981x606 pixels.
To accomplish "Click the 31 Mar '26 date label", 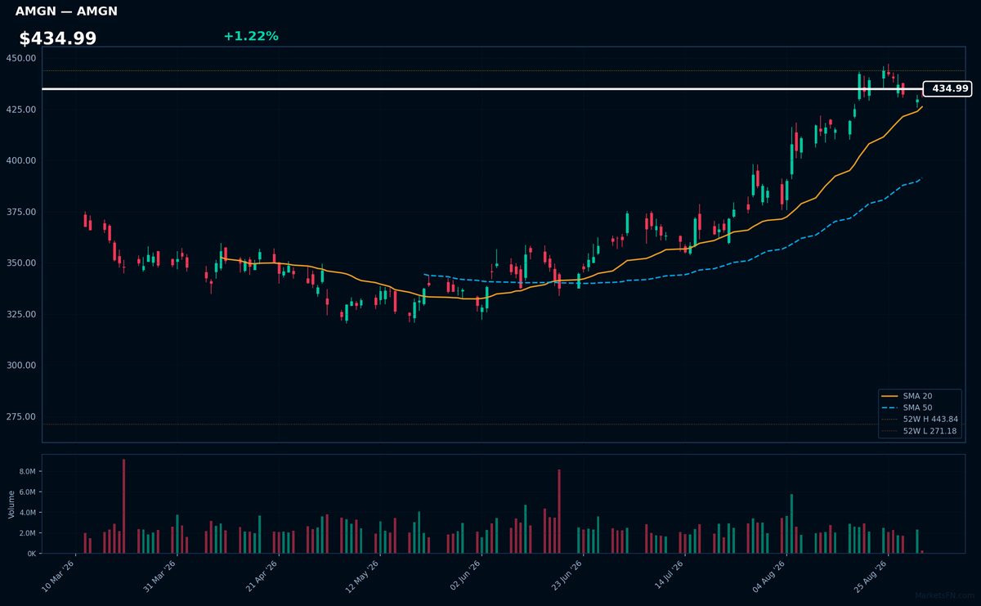I will (160, 575).
